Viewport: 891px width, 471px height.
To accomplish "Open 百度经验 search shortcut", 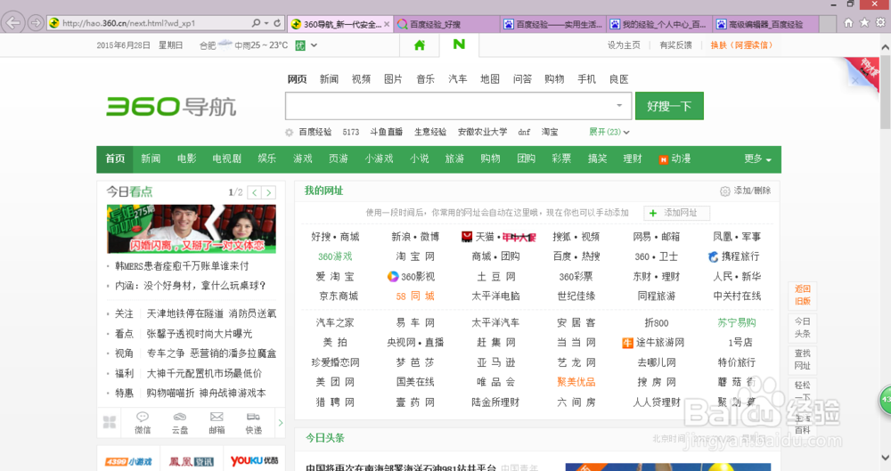I will tap(315, 132).
